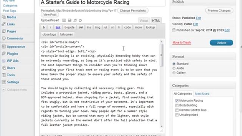Viewport: 242px width, 136px height.
Task: Click the close tags button
Action: tap(49, 34)
